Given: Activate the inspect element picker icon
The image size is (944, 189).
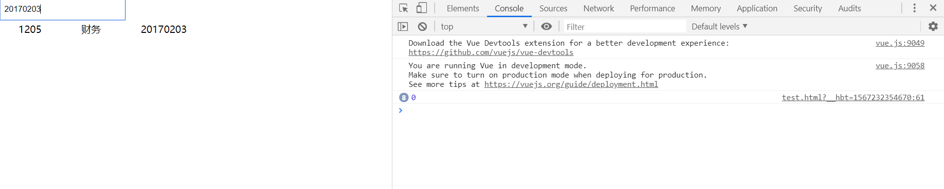Looking at the screenshot, I should point(404,8).
